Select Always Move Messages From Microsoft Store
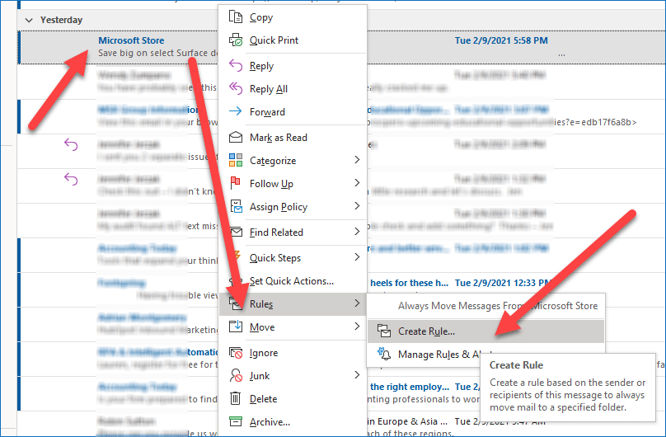Image resolution: width=666 pixels, height=437 pixels. pos(486,306)
